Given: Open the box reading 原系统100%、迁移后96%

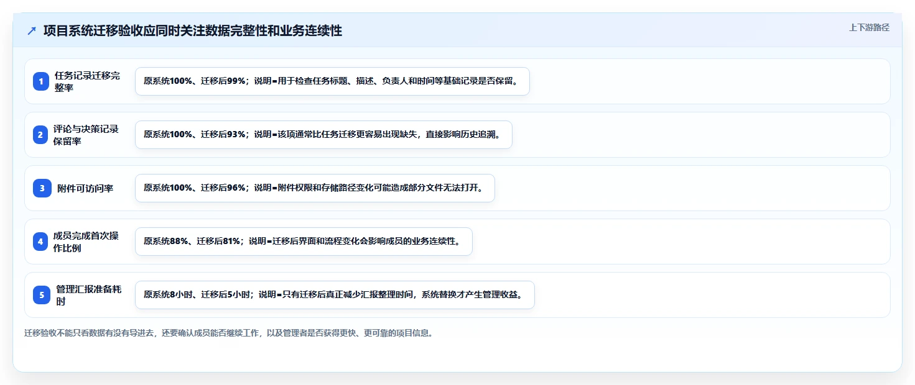Looking at the screenshot, I should [x=315, y=188].
